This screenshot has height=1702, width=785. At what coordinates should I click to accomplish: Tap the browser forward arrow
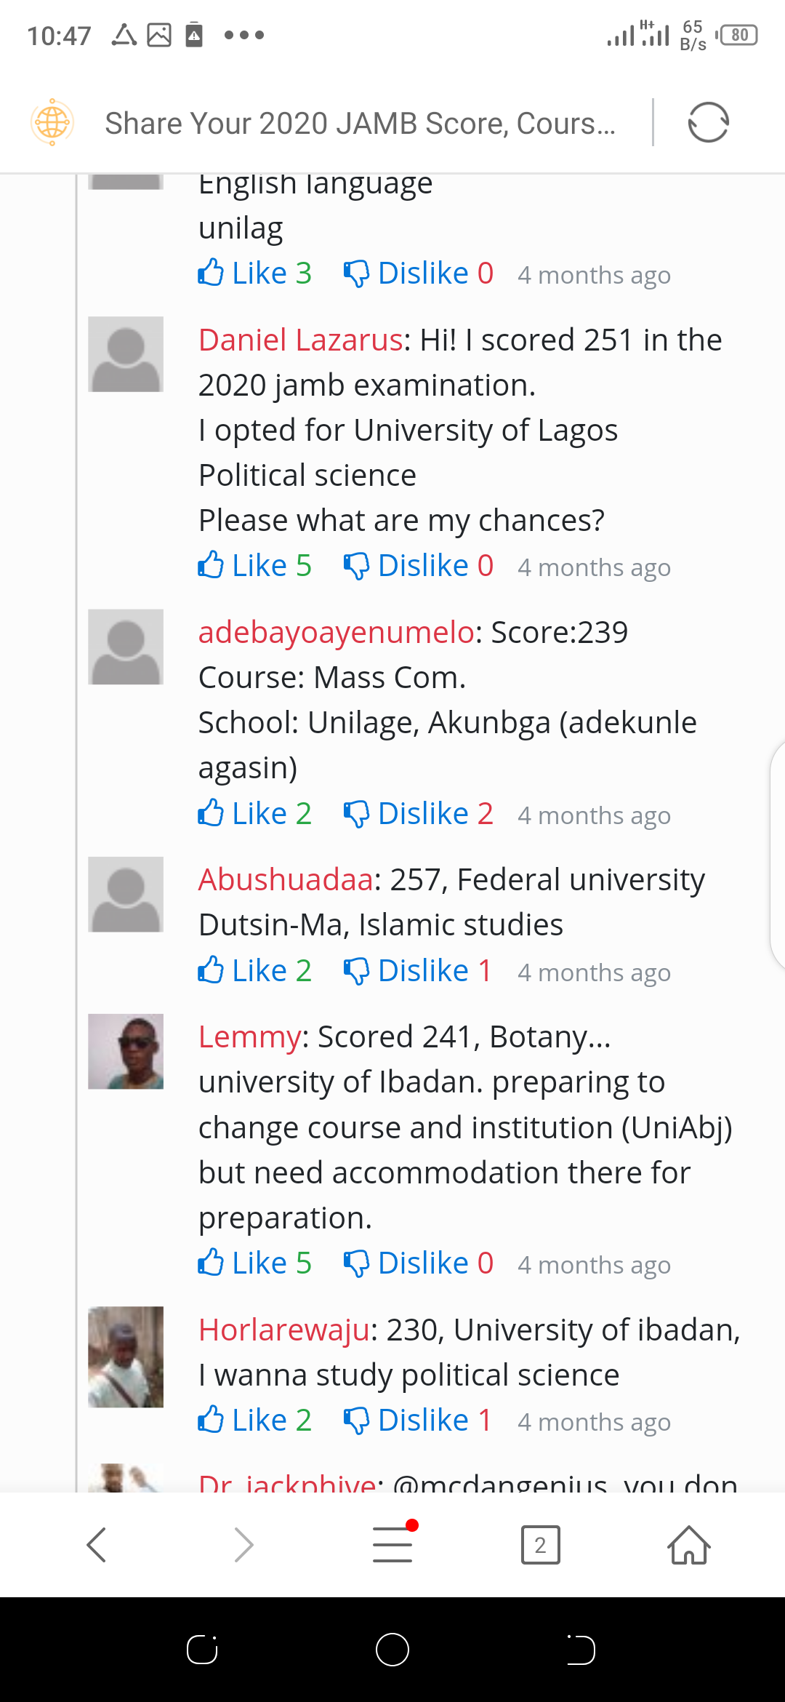[x=244, y=1544]
